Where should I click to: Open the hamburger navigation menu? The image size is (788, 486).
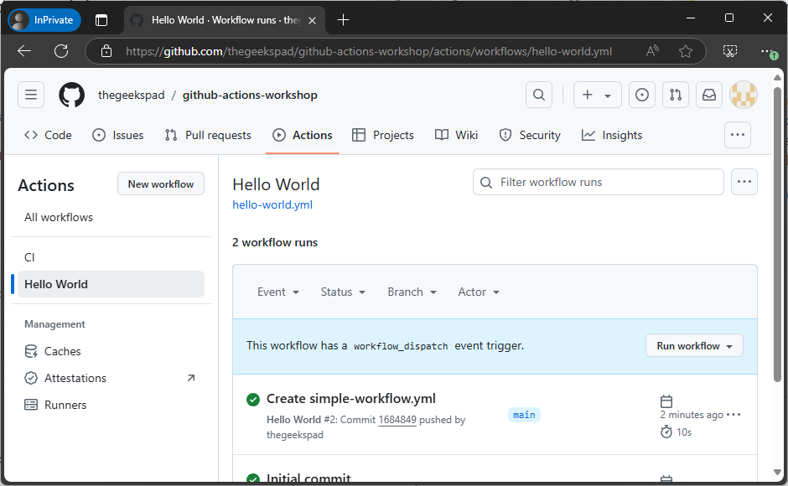click(x=31, y=95)
